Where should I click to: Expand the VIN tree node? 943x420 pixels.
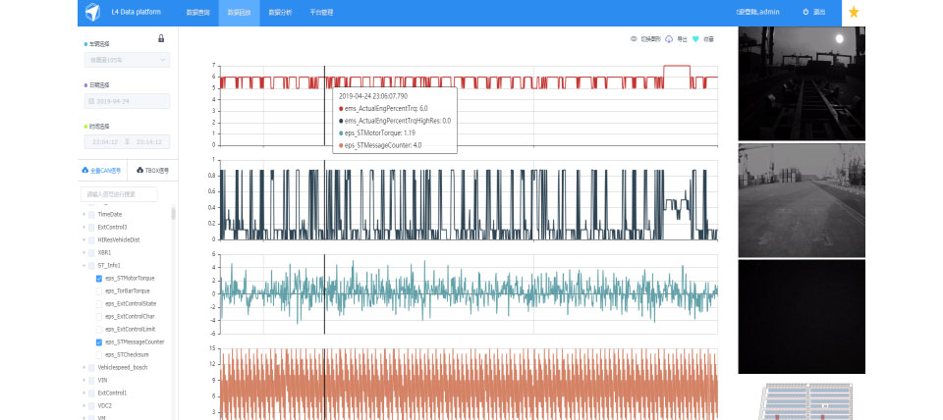pyautogui.click(x=83, y=380)
